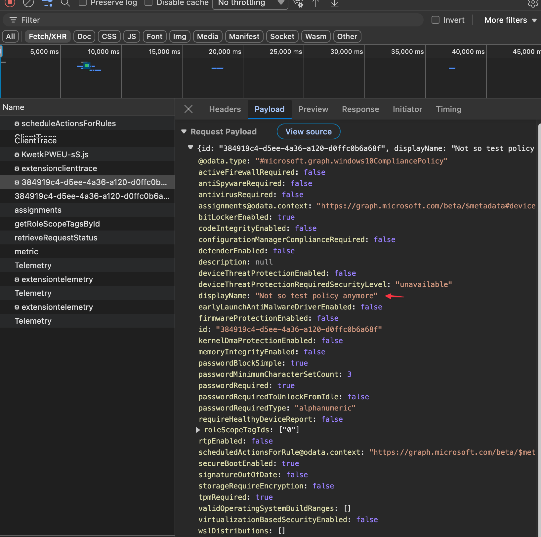The width and height of the screenshot is (541, 537).
Task: Open the network search magnifier
Action: (x=65, y=3)
